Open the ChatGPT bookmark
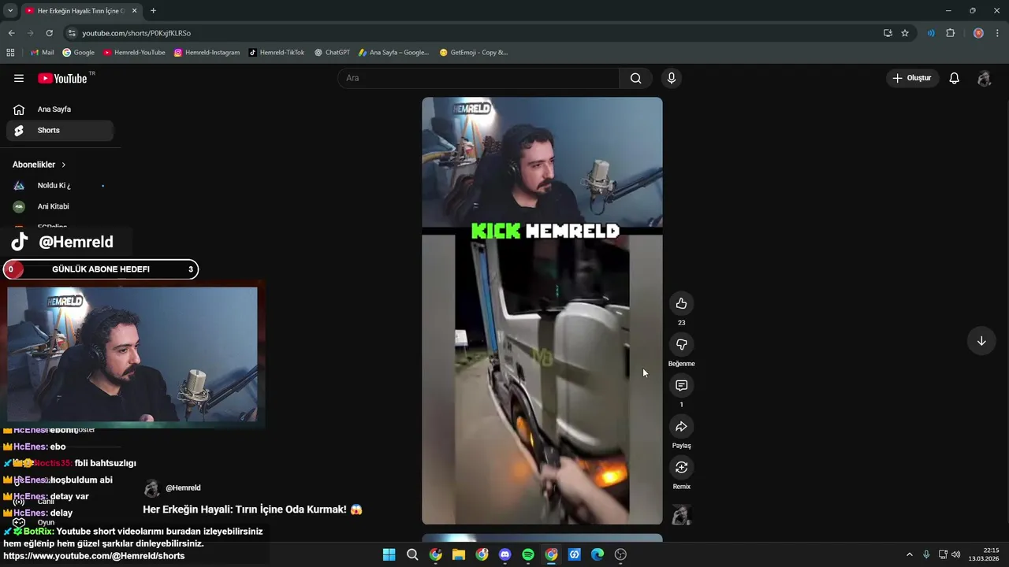This screenshot has height=567, width=1009. click(x=332, y=53)
